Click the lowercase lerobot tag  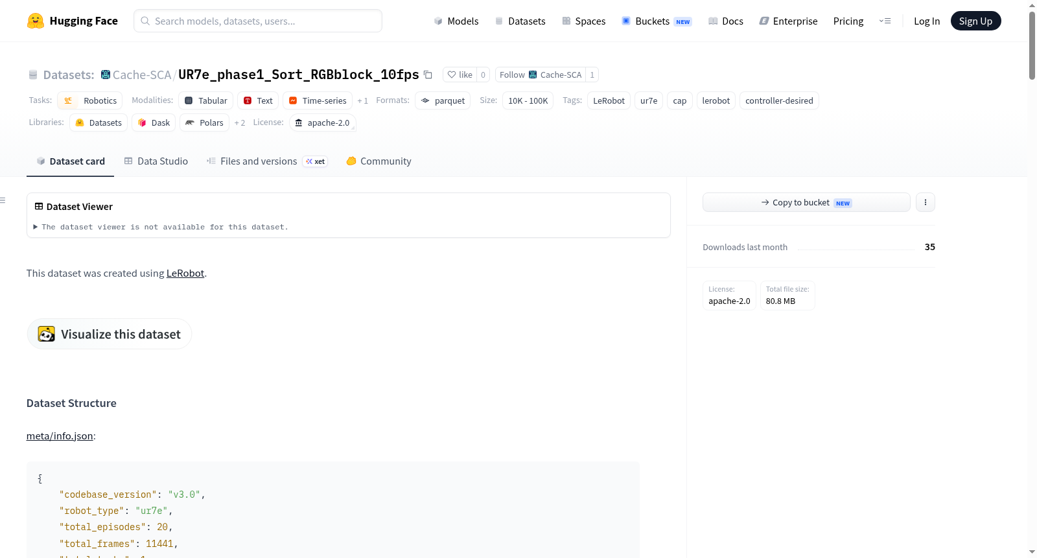[716, 100]
